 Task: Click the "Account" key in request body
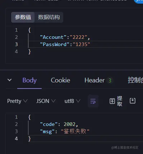[53, 37]
